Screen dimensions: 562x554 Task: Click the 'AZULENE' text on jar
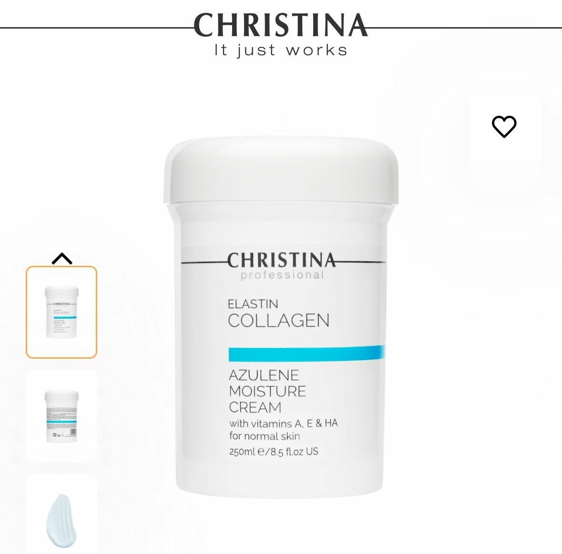(264, 375)
